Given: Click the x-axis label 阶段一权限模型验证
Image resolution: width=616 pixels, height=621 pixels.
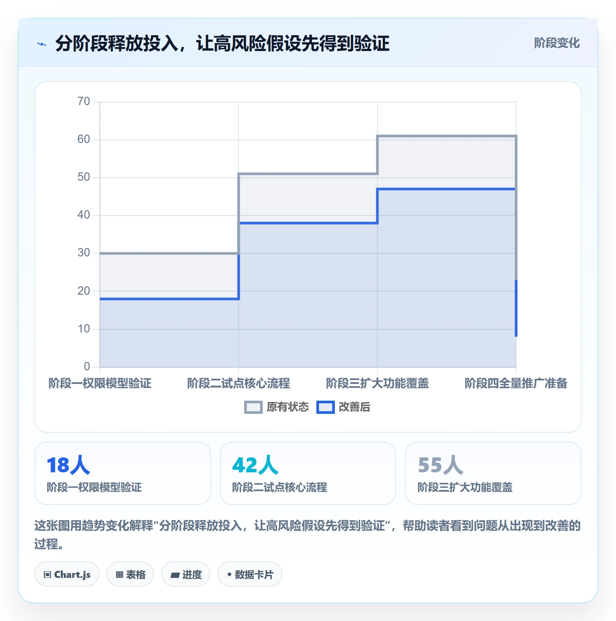Looking at the screenshot, I should (x=100, y=384).
